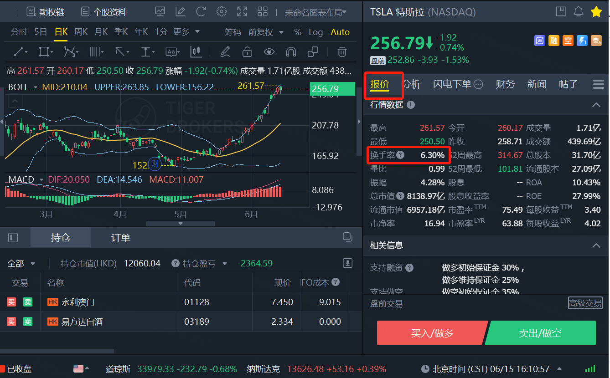
Task: Click the network signal strength icon
Action: click(590, 369)
